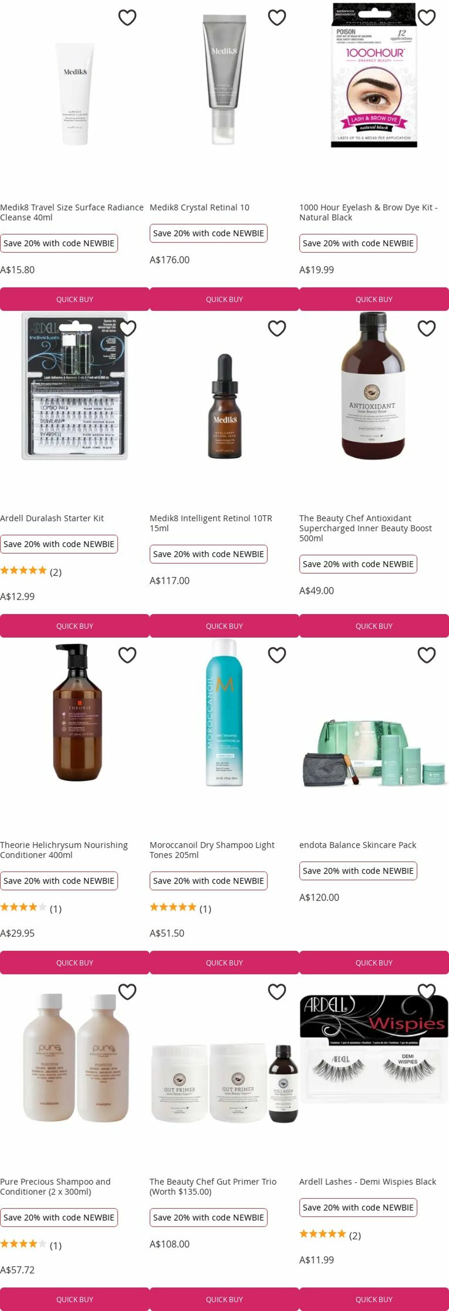Open Ardell Lashes Demi Wispies Black title
Image resolution: width=449 pixels, height=1311 pixels.
click(368, 1181)
